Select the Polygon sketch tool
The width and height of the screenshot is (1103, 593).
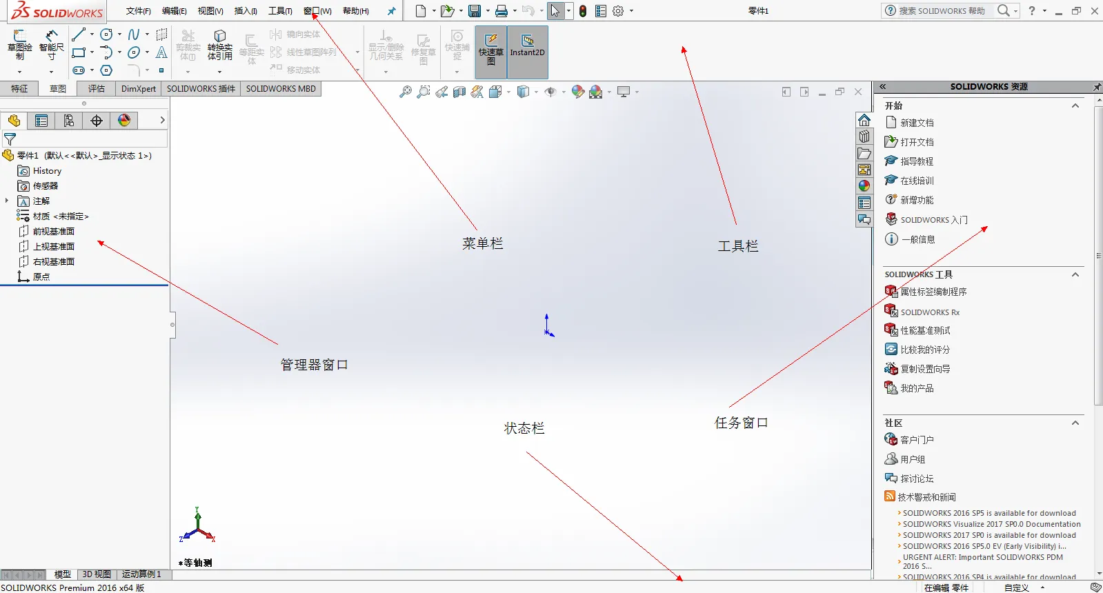pyautogui.click(x=106, y=70)
